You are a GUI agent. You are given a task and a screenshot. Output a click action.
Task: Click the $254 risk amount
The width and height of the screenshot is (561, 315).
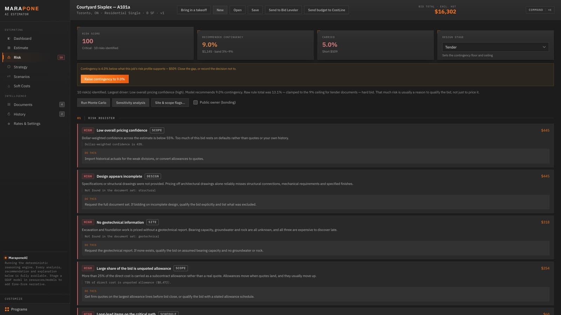(x=545, y=268)
